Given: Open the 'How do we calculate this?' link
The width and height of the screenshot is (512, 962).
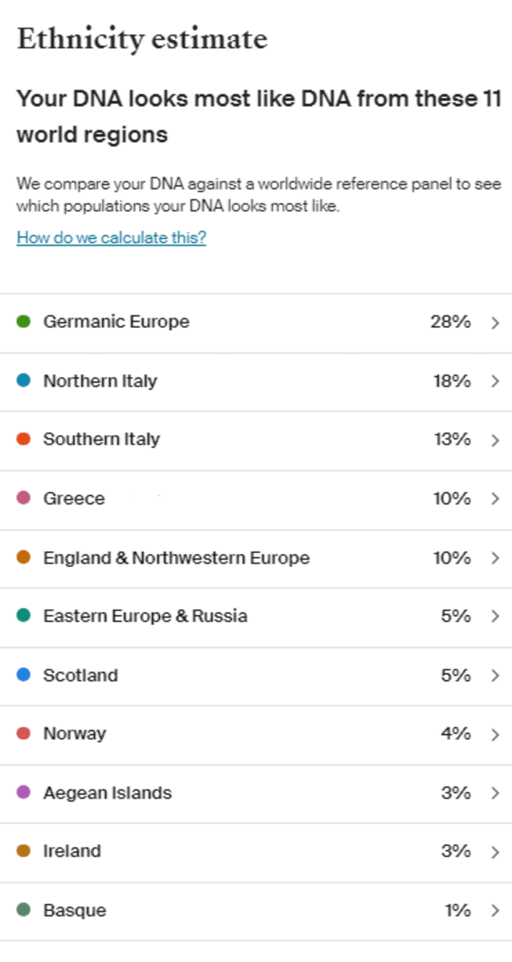Looking at the screenshot, I should click(x=111, y=237).
